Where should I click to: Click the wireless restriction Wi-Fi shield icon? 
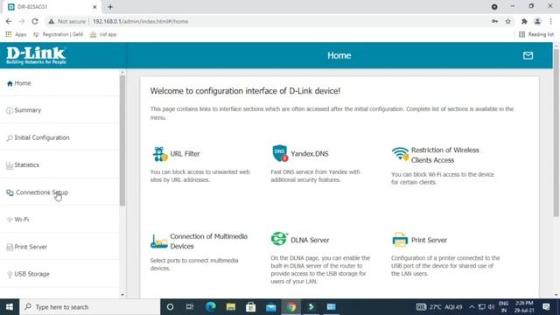400,154
